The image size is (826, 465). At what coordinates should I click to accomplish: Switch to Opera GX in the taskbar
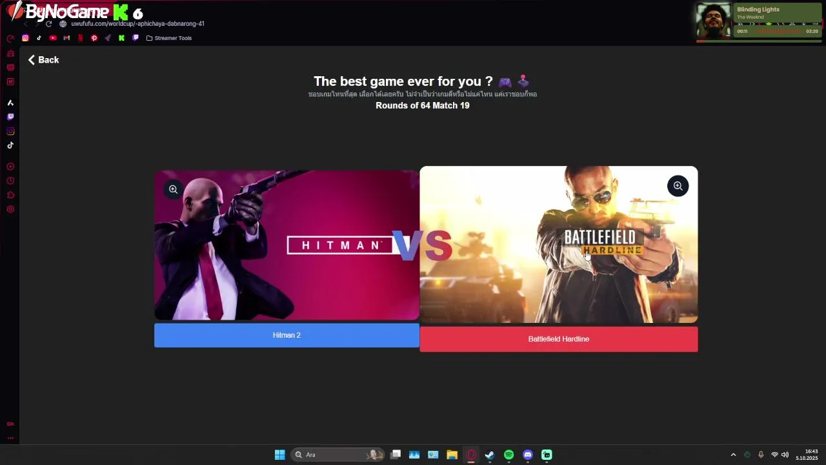tap(471, 455)
